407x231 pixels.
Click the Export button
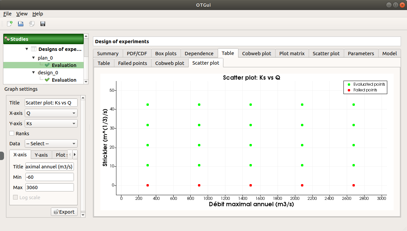tap(64, 212)
